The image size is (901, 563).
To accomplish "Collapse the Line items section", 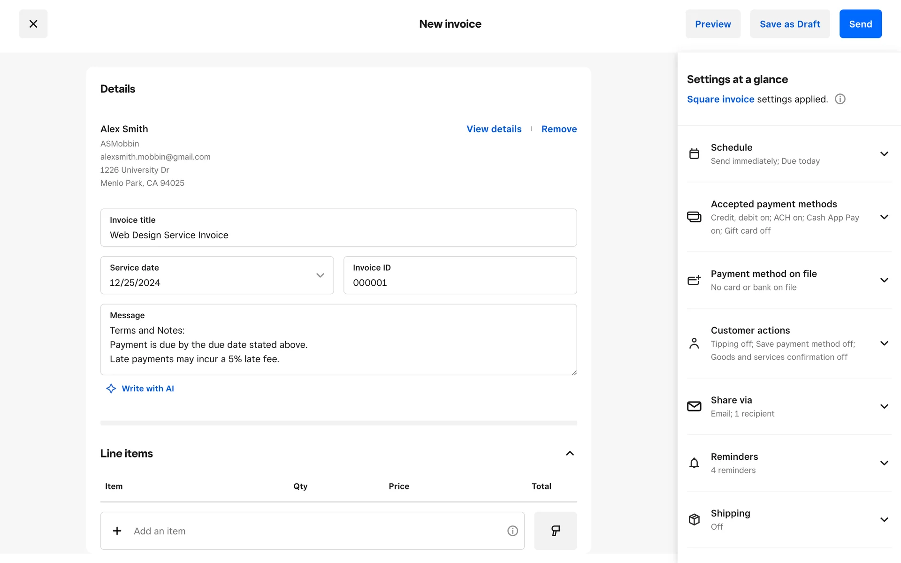I will (x=570, y=453).
